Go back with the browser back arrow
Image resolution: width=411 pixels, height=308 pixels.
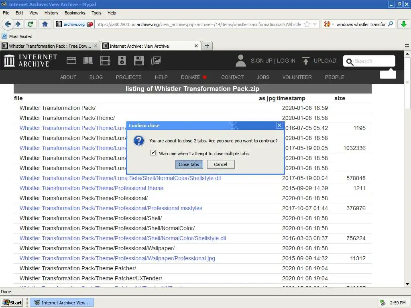click(x=8, y=24)
